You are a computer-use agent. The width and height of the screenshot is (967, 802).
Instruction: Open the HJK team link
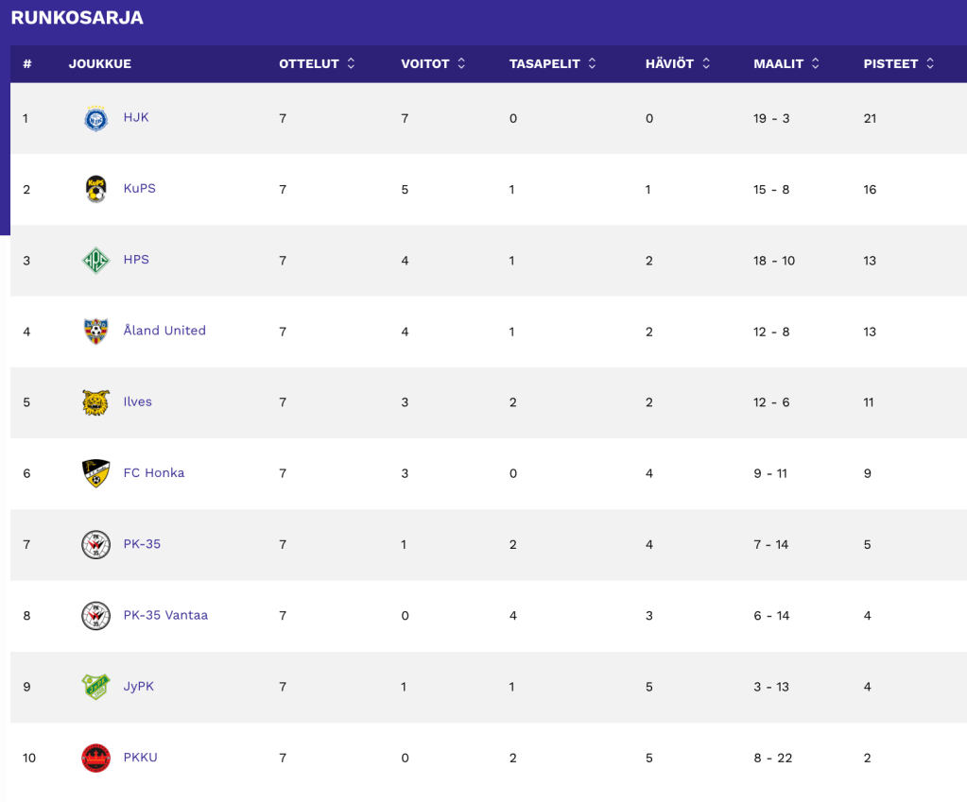tap(136, 118)
